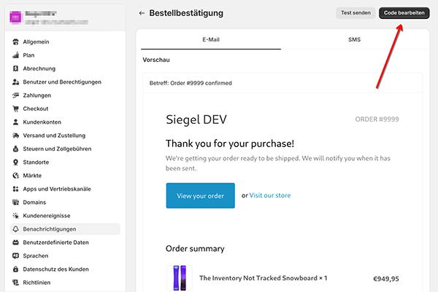Click the Zahlungen sidebar icon
This screenshot has width=438, height=292.
(x=16, y=95)
